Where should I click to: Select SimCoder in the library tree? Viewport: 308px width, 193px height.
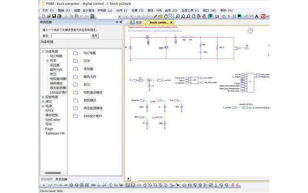pos(52,120)
